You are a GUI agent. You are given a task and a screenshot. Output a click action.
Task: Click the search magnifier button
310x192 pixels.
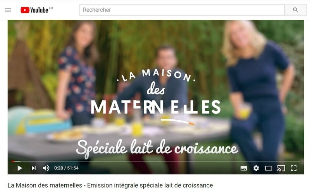click(x=295, y=10)
